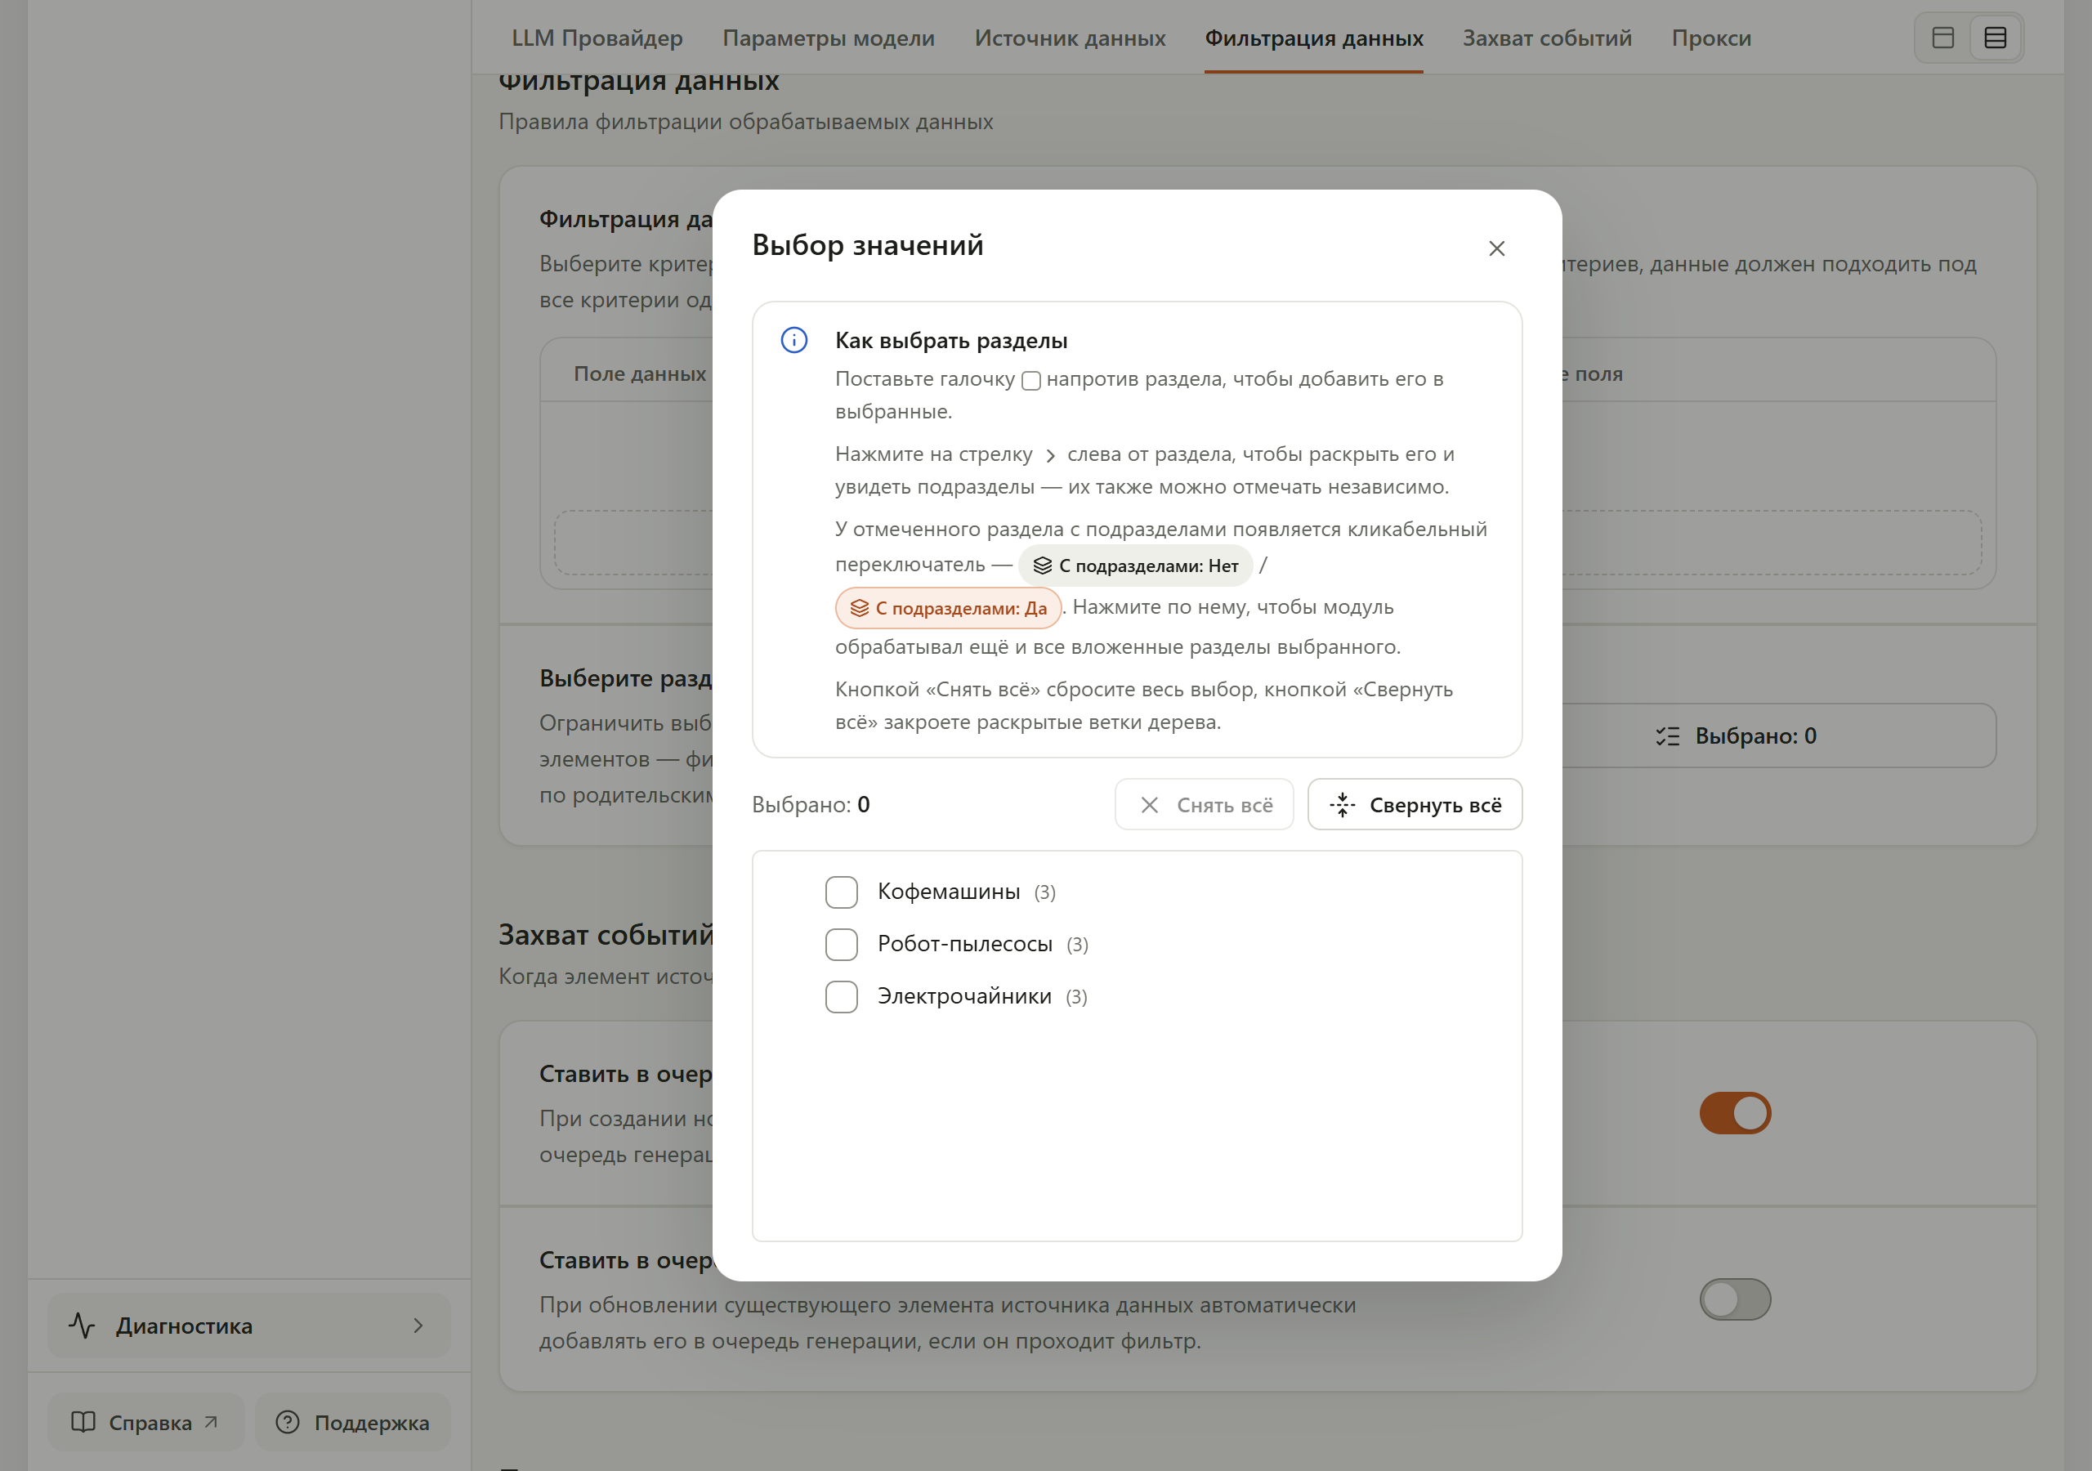Image resolution: width=2092 pixels, height=1471 pixels.
Task: Click the Поле данных column header
Action: (x=640, y=373)
